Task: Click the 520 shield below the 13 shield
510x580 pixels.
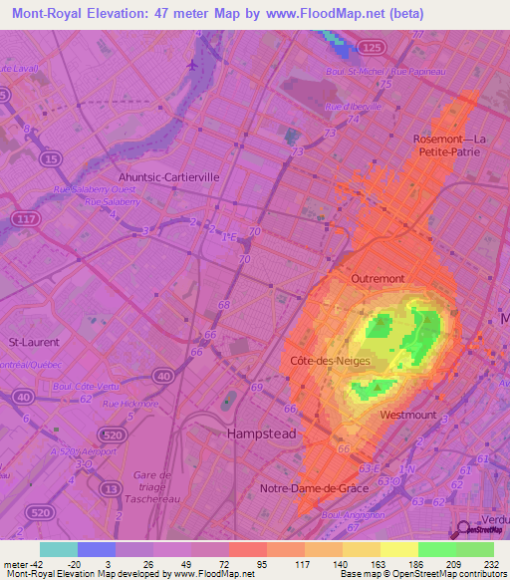Action: pos(40,512)
